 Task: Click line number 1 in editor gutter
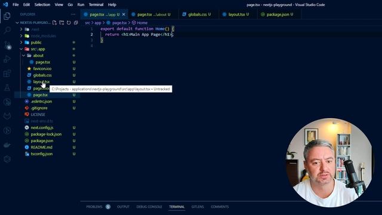(x=91, y=29)
